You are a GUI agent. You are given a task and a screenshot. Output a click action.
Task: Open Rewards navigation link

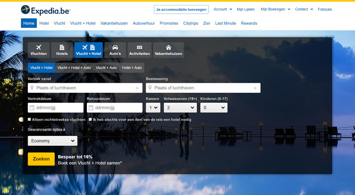pyautogui.click(x=249, y=23)
